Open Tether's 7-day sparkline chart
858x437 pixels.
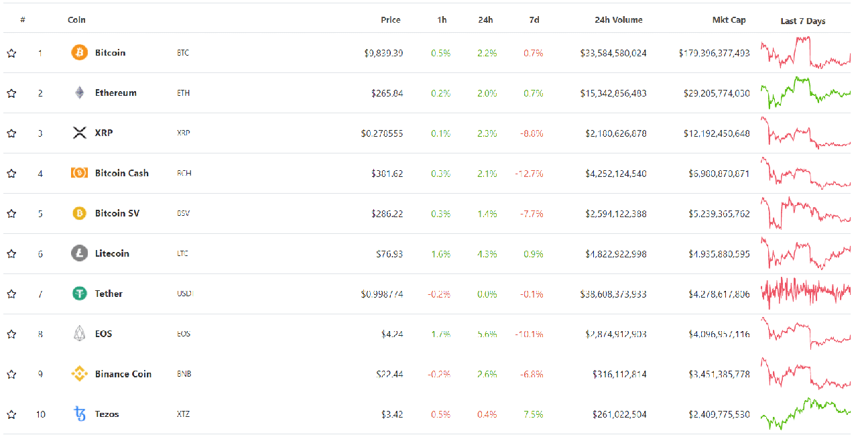click(x=806, y=294)
